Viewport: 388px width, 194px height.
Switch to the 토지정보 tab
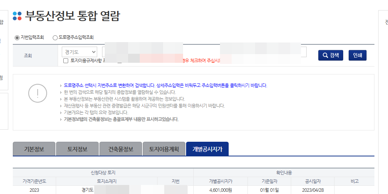(x=78, y=149)
